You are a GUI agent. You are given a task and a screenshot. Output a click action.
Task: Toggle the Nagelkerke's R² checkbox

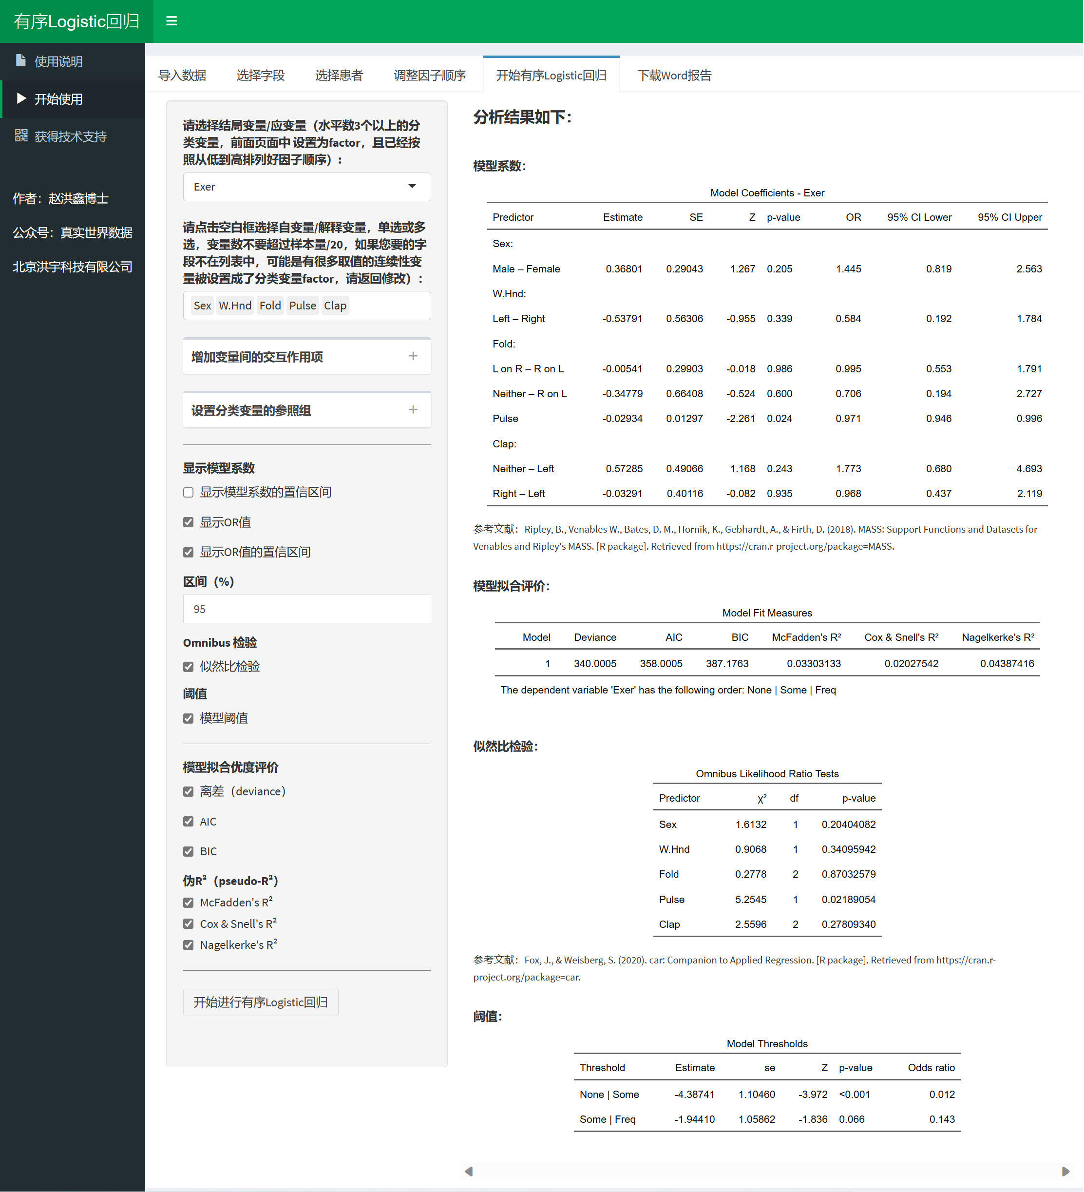tap(189, 945)
